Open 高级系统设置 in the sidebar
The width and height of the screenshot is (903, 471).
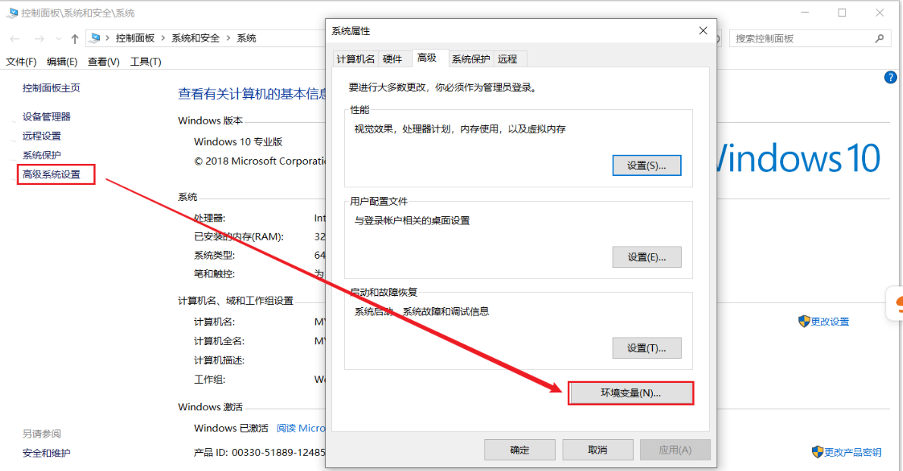coord(52,174)
